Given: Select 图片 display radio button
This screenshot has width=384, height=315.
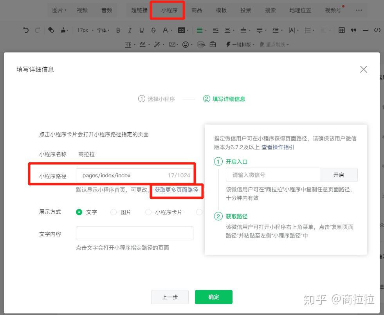Looking at the screenshot, I should [x=114, y=212].
